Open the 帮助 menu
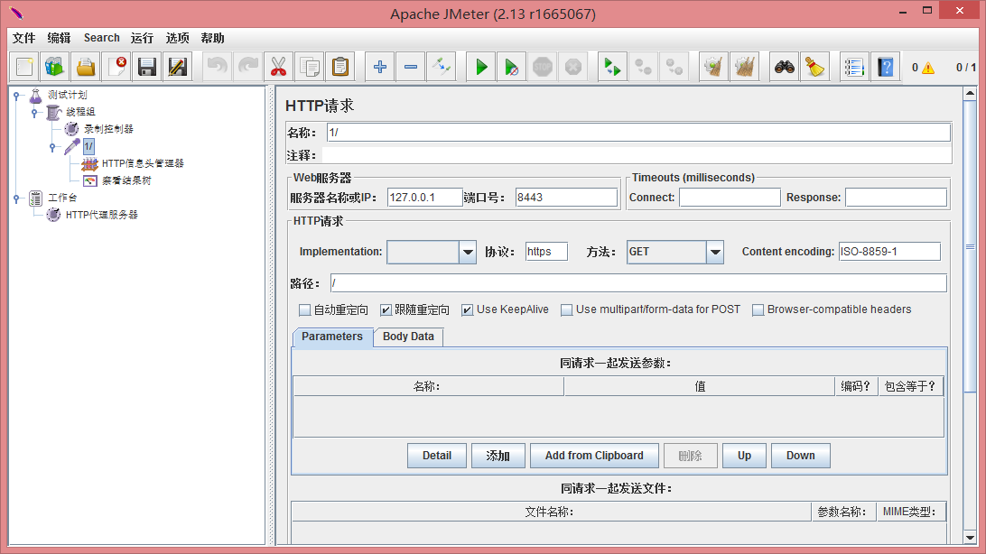This screenshot has width=986, height=554. click(212, 38)
